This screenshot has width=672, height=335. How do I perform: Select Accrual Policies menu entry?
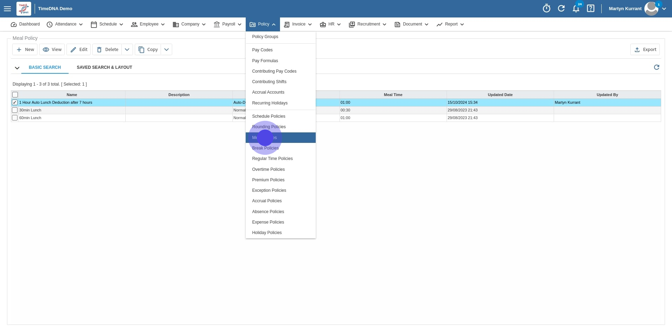click(281, 201)
